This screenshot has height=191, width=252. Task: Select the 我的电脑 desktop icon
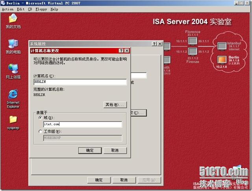tap(13, 47)
